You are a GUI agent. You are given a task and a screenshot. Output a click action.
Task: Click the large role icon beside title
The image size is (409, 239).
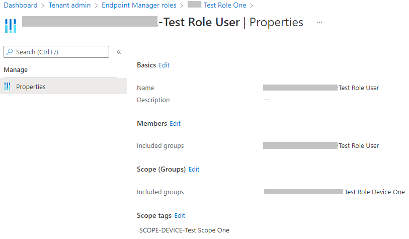(11, 26)
